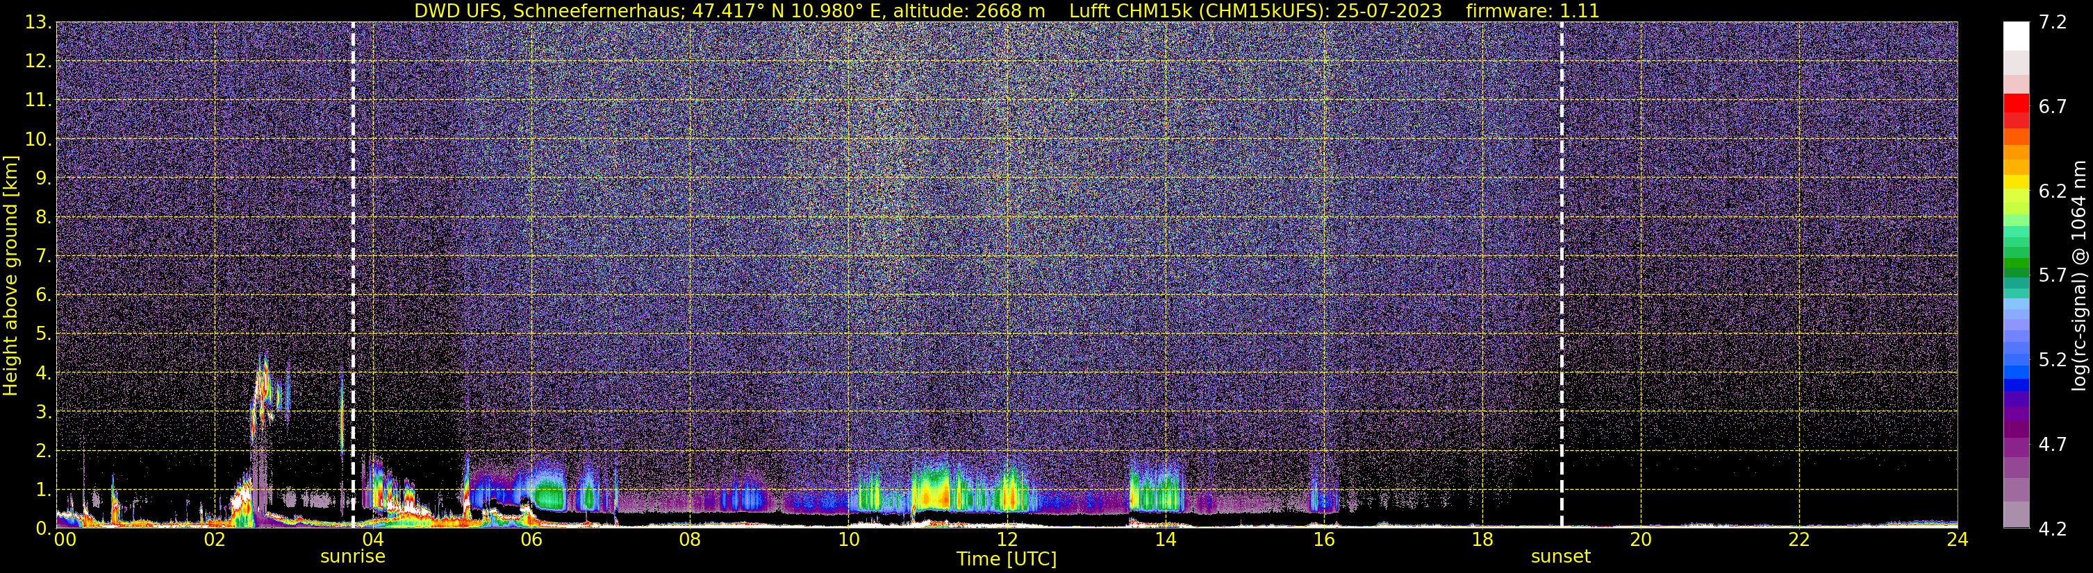Click the height tick label '11.'

(x=38, y=100)
